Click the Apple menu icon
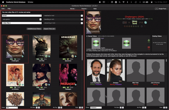Image resolution: width=169 pixels, height=110 pixels. (3, 2)
